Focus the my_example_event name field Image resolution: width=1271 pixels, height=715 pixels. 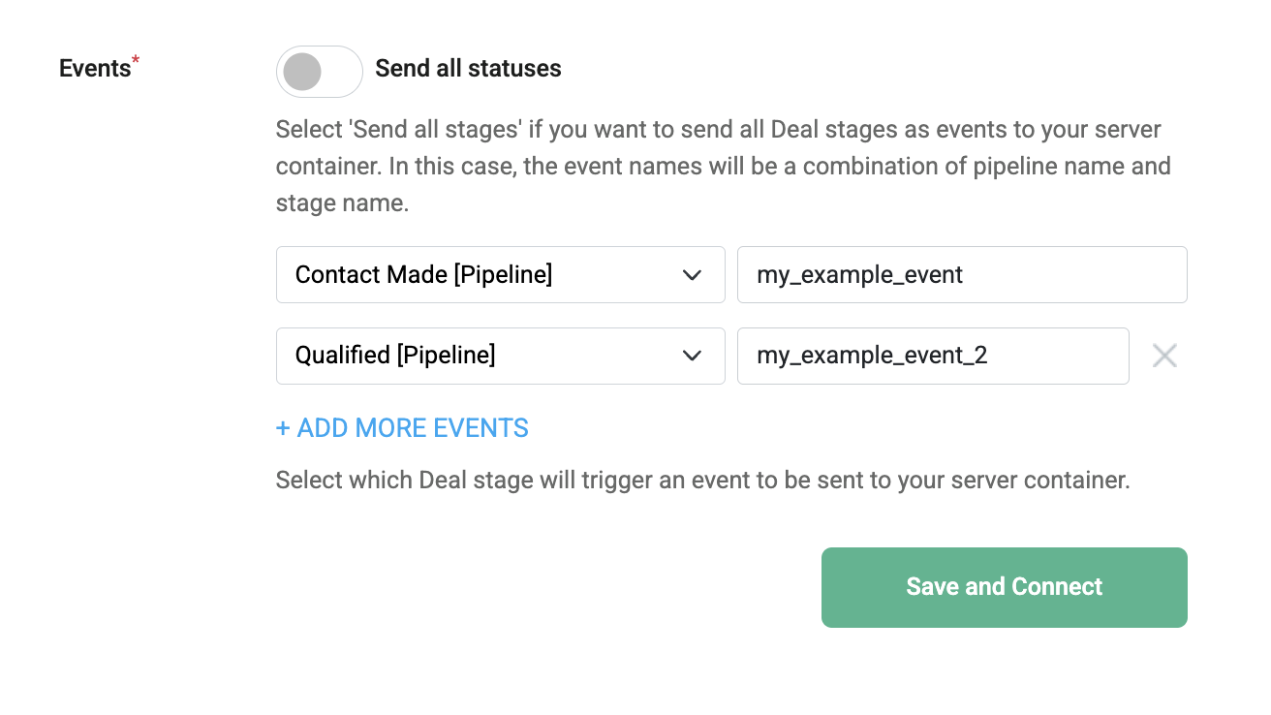click(962, 274)
